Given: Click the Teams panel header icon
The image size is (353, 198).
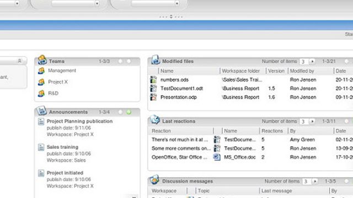Looking at the screenshot, I should [x=42, y=60].
